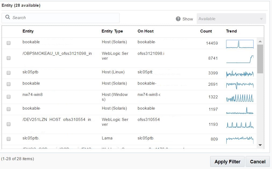Click the count value 14459
272x169 pixels.
[212, 43]
